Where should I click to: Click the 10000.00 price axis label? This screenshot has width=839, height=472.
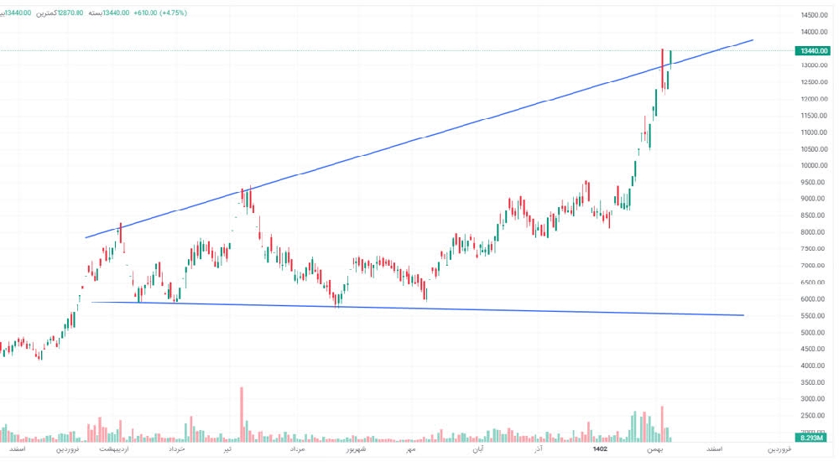click(x=814, y=166)
